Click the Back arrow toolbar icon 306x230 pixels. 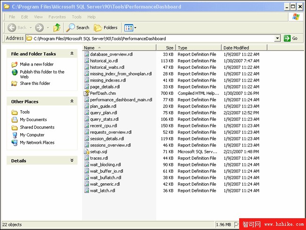12,27
